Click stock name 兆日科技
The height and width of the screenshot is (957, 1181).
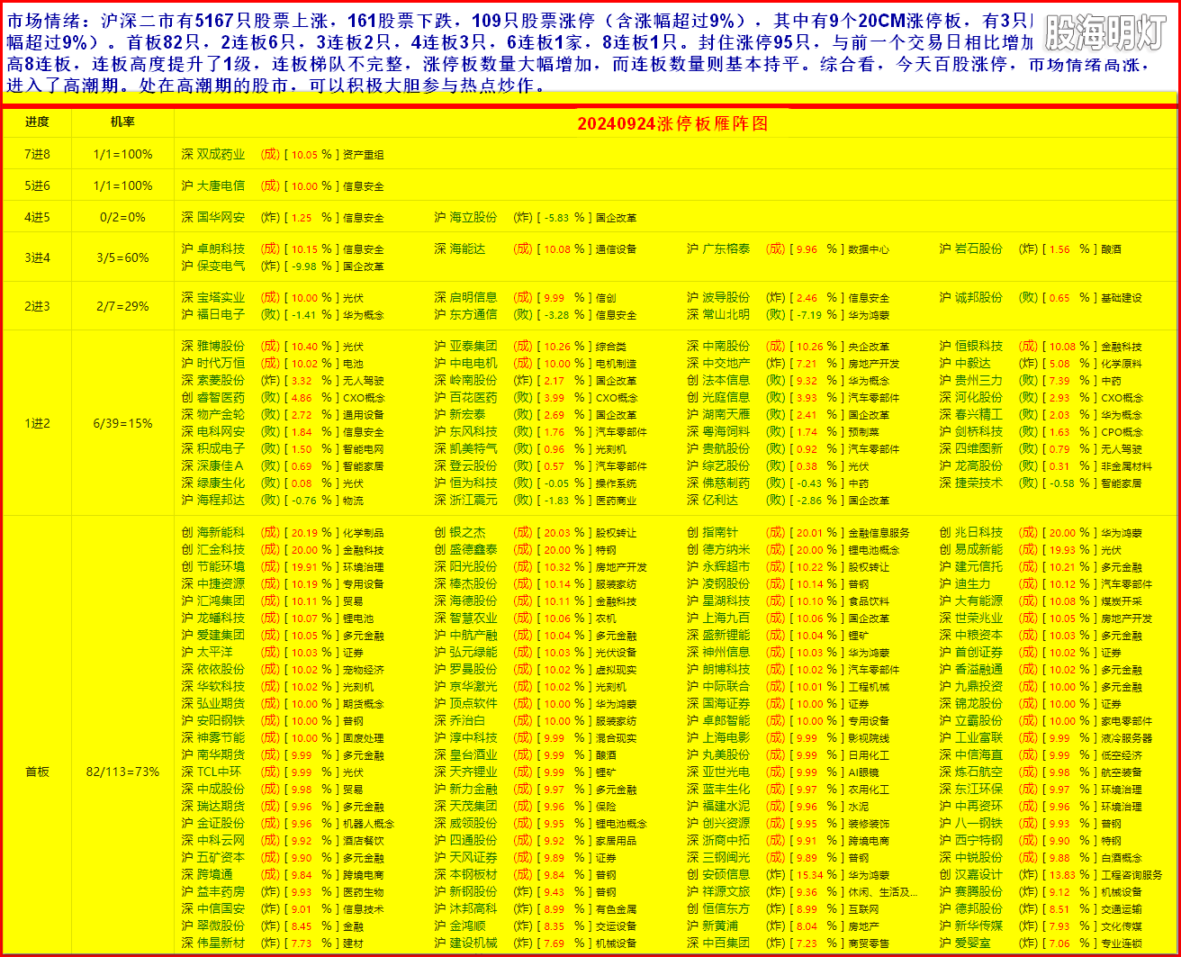pos(979,532)
